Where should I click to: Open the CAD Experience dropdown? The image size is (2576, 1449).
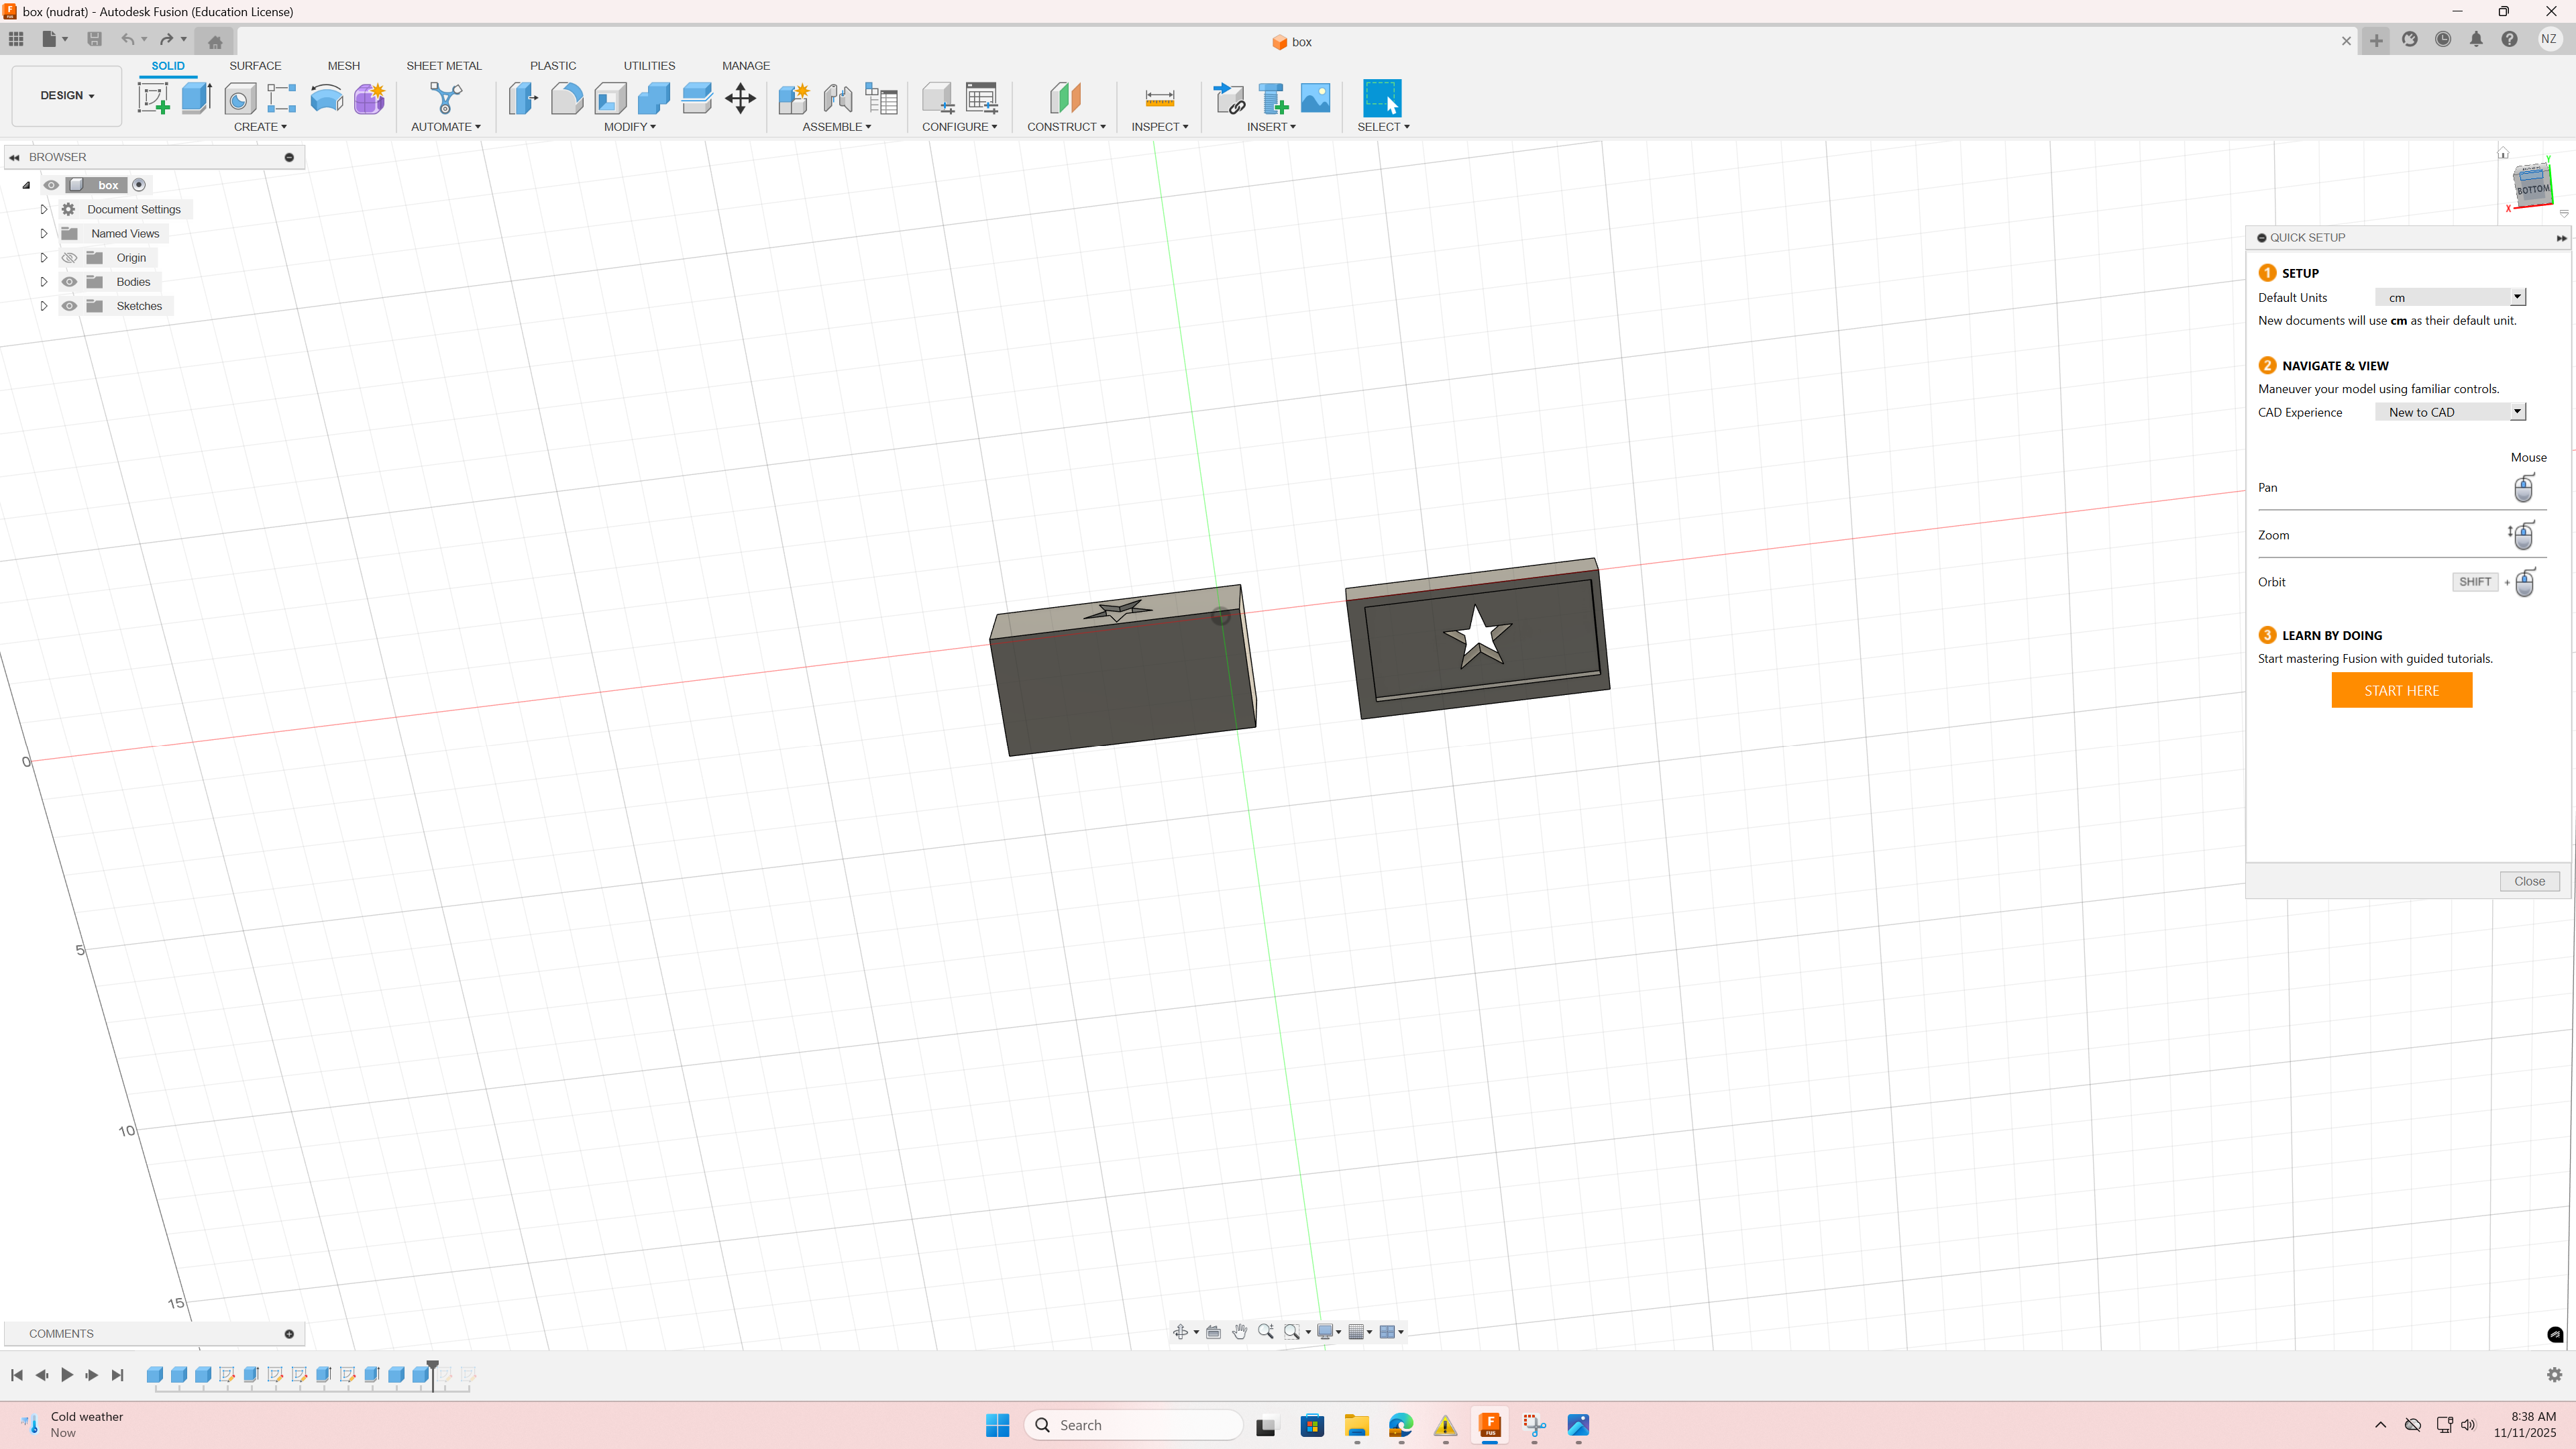(x=2450, y=412)
